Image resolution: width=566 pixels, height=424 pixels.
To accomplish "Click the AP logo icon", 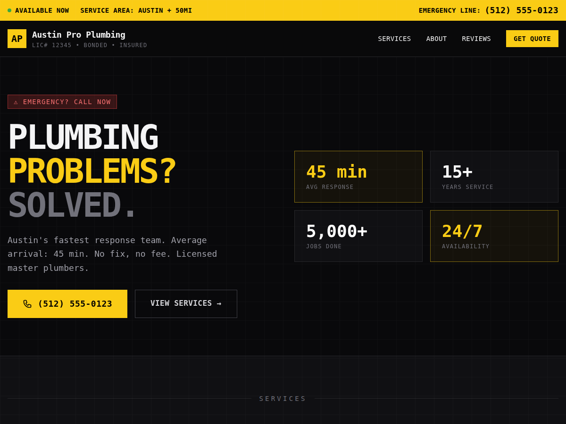I will coord(17,39).
